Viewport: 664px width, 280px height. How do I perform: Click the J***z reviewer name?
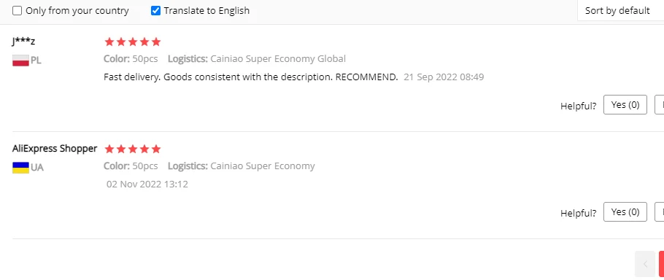tap(23, 41)
